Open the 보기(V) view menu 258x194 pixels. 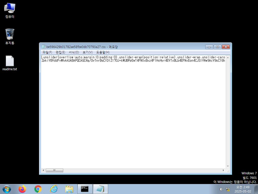87,52
